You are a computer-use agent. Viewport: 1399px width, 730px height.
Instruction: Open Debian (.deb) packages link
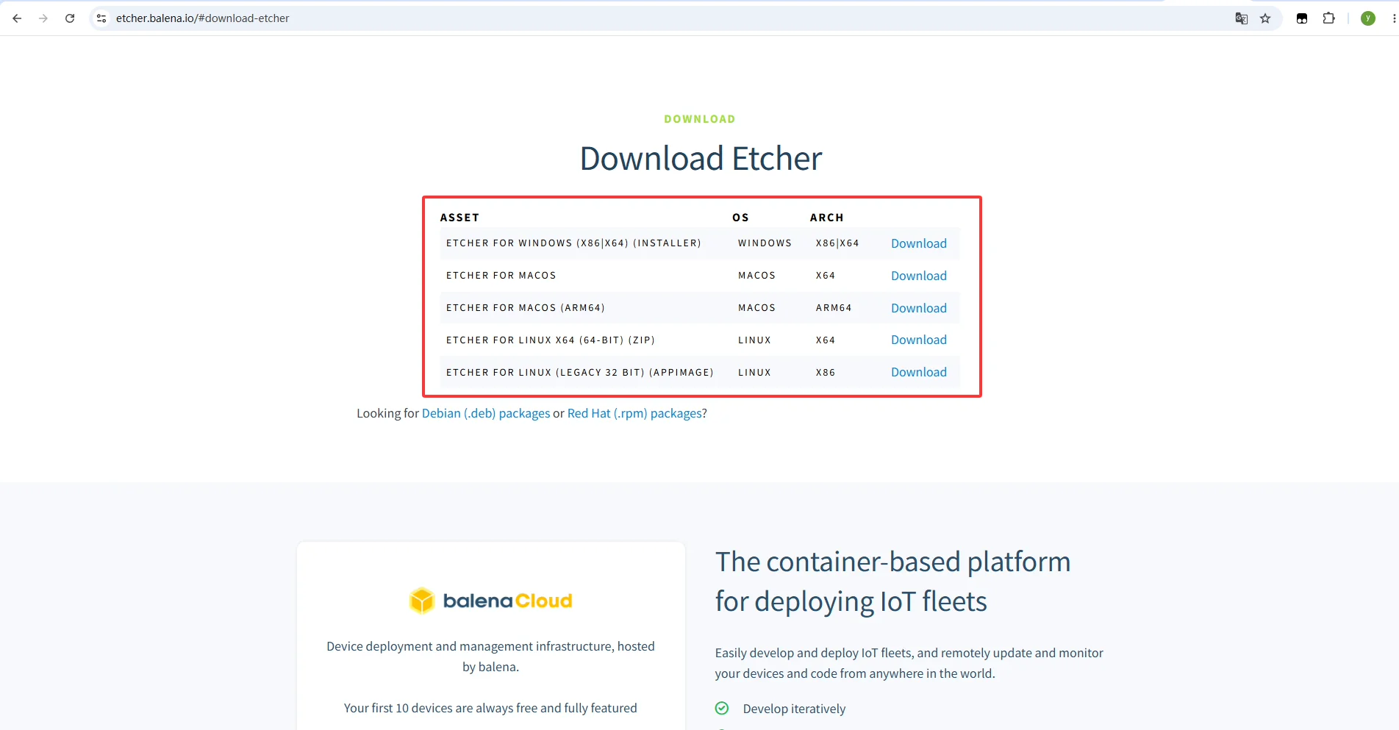click(486, 413)
